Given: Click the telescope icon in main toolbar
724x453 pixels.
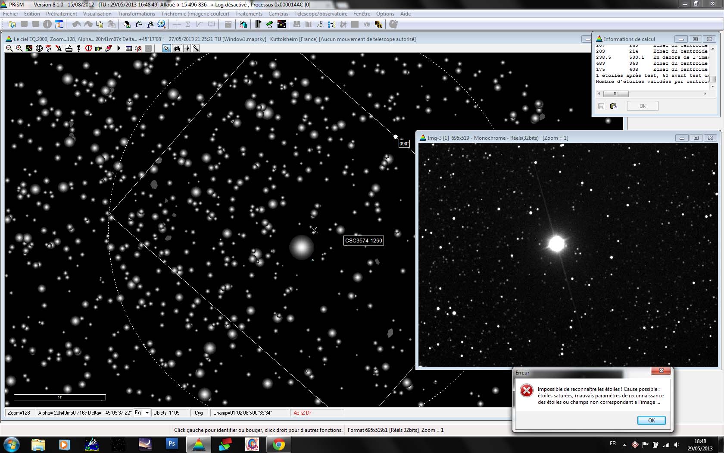Looking at the screenshot, I should 270,24.
